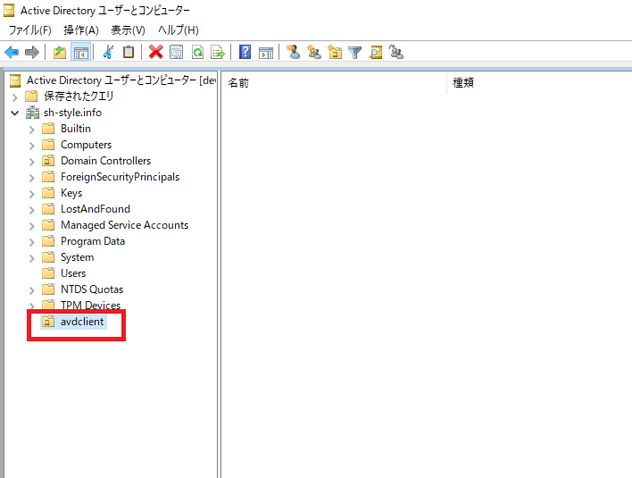Expand the Managed Service Accounts container
This screenshot has width=632, height=478.
click(x=32, y=226)
